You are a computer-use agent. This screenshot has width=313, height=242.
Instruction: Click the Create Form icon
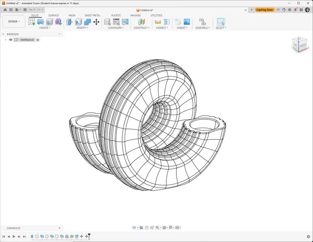[x=58, y=22]
